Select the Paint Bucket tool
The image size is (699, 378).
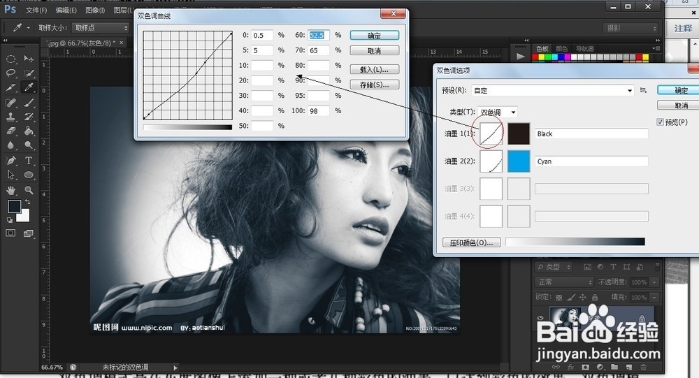point(29,131)
